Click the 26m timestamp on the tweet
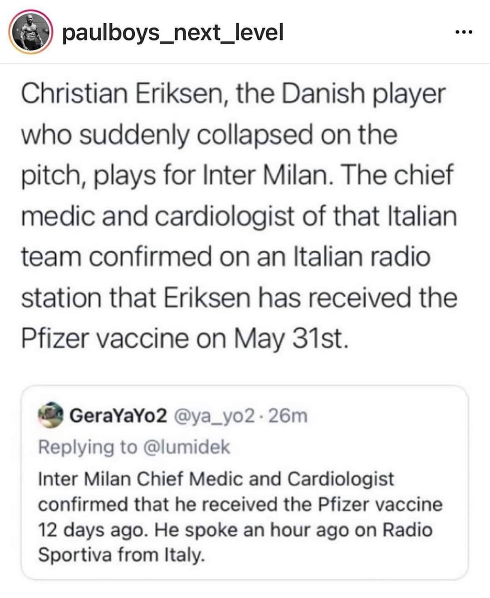 (x=288, y=415)
